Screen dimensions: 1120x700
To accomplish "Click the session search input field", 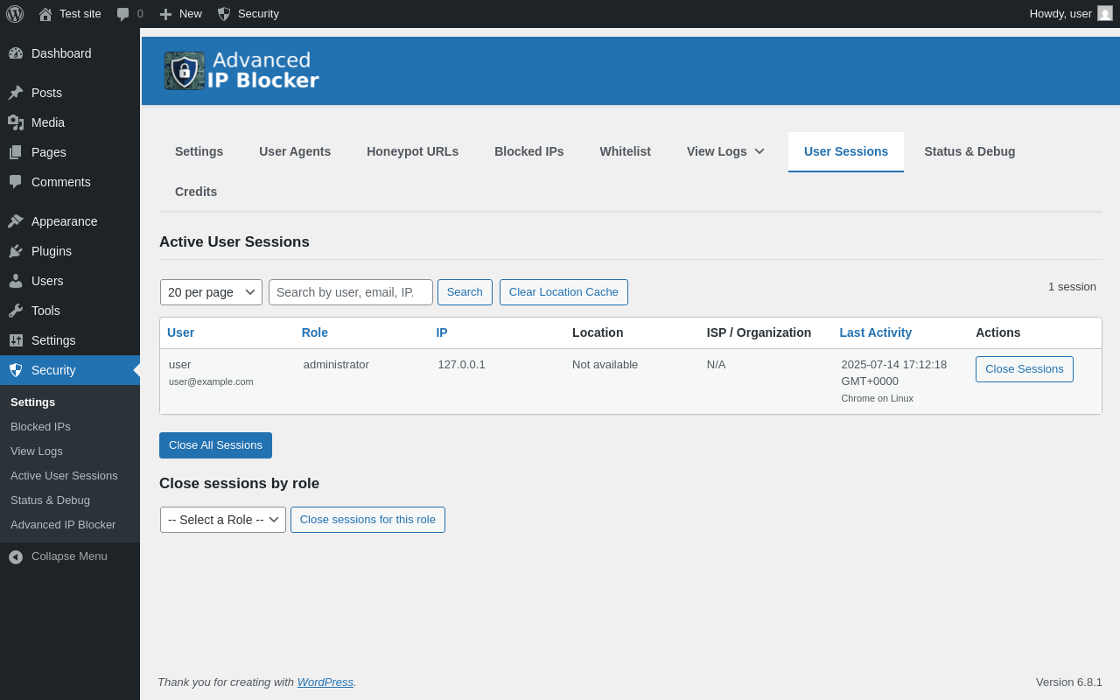I will [351, 292].
